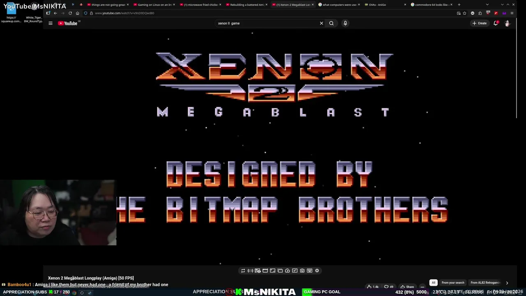Image resolution: width=526 pixels, height=296 pixels.
Task: Select the 'From AL82 Retrogaming' chip
Action: click(x=485, y=283)
